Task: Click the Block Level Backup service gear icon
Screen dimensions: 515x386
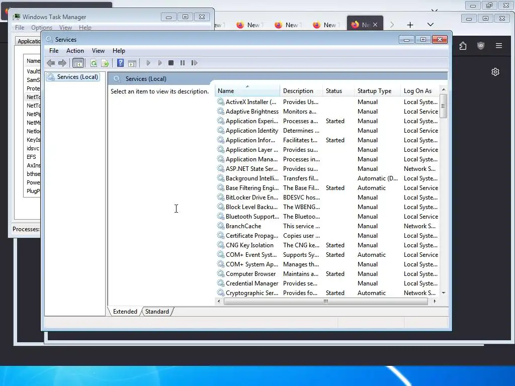Action: [x=221, y=207]
